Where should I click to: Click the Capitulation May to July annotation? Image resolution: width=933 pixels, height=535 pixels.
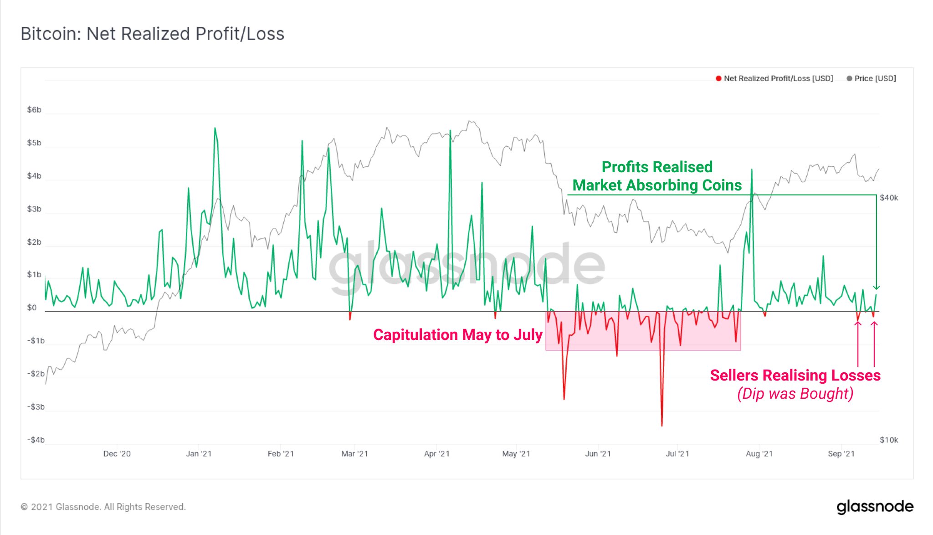pos(458,334)
